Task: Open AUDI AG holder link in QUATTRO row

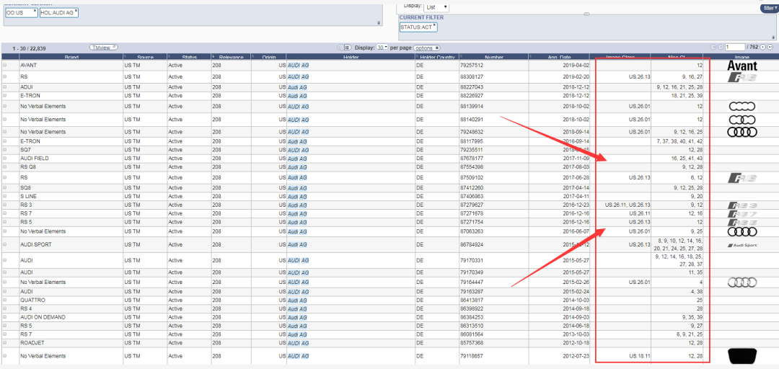Action: [x=298, y=300]
